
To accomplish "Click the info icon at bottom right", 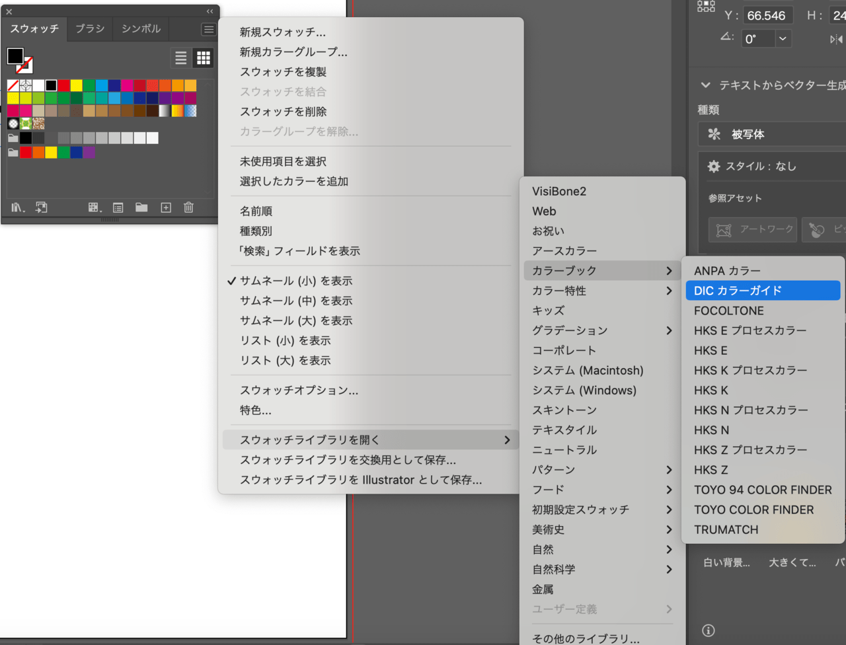I will click(x=708, y=630).
